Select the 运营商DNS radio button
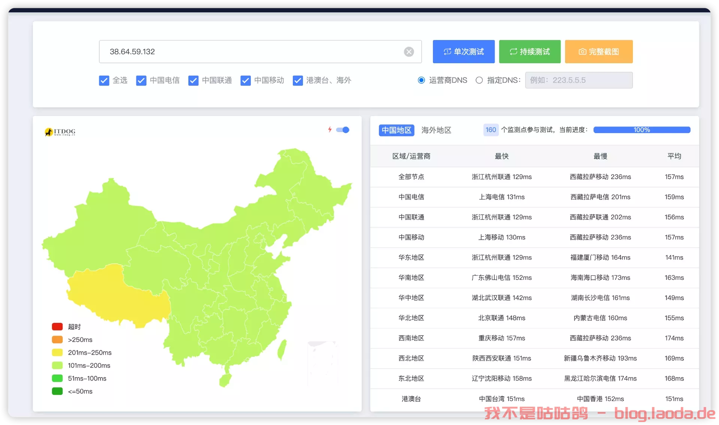The height and width of the screenshot is (425, 719). click(421, 80)
